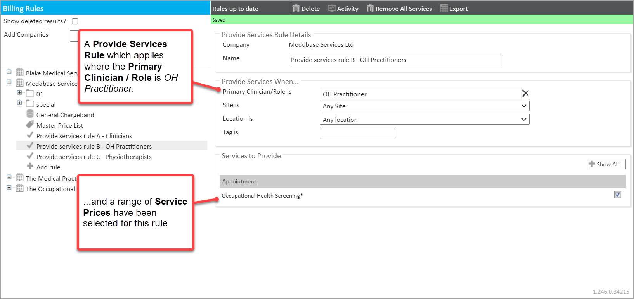Click Remove All Services trash icon
Viewport: 634px width, 299px height.
[x=370, y=9]
